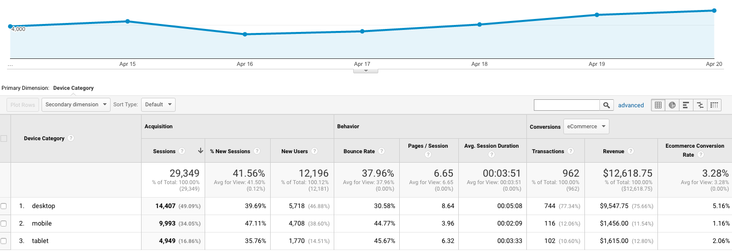Click tablet revenue $1,615.00
Image resolution: width=732 pixels, height=251 pixels.
pos(613,241)
